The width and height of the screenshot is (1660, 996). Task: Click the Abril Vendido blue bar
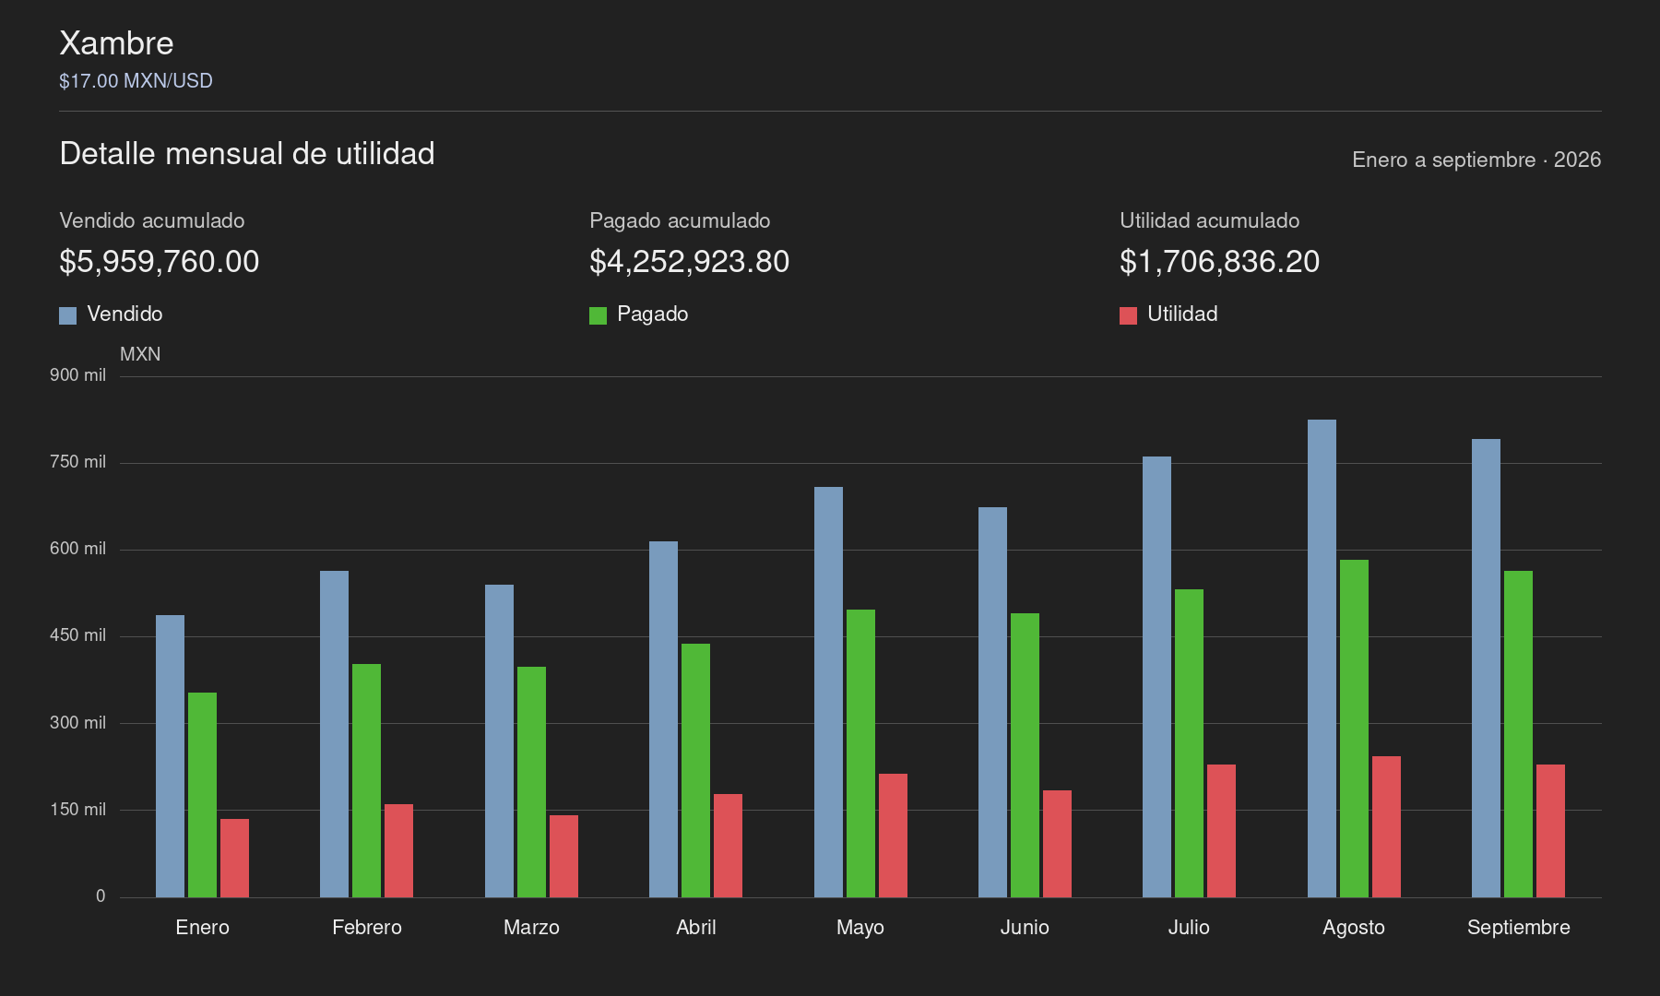[663, 719]
